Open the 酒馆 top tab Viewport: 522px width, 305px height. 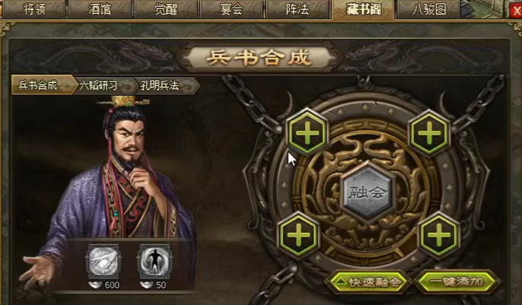100,9
